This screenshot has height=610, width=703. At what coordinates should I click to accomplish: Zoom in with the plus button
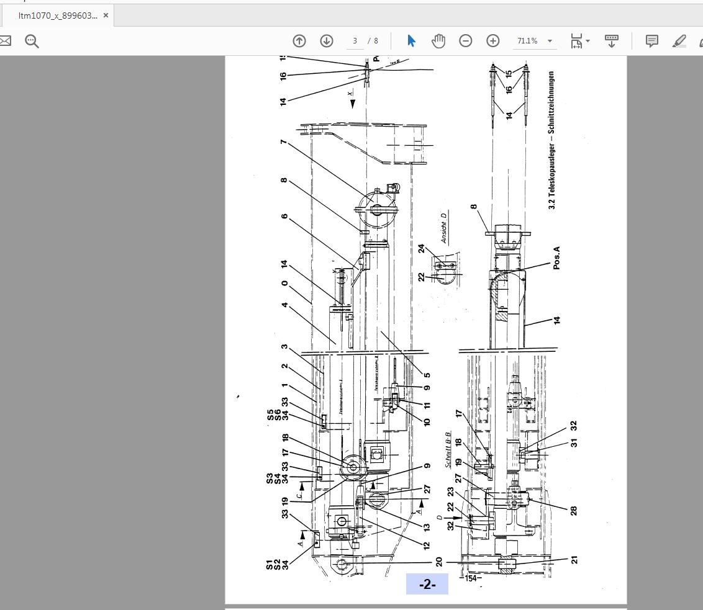(x=492, y=41)
